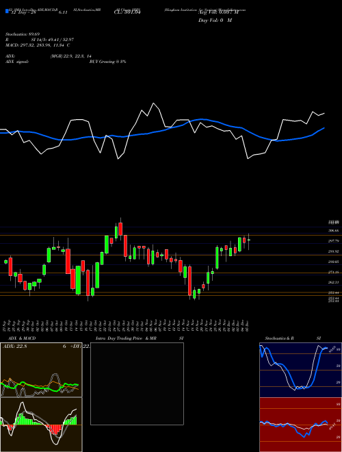Click the last candle on the price chart
The image size is (342, 452).
[249, 240]
